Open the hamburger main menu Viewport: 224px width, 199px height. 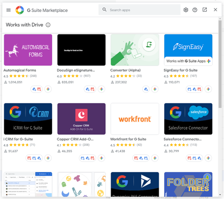tap(9, 10)
